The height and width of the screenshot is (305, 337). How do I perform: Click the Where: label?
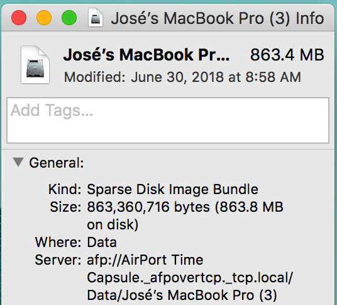click(58, 243)
